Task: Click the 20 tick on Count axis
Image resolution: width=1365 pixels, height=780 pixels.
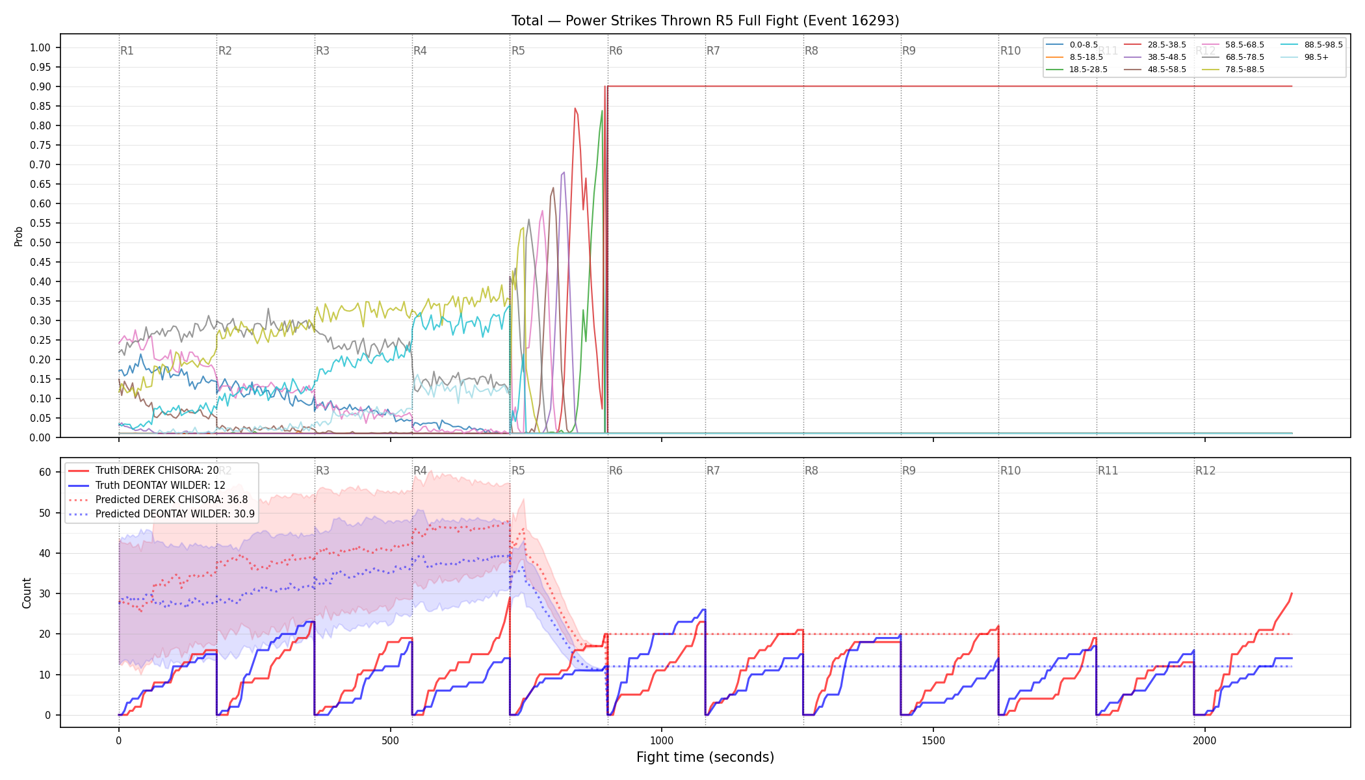Action: [45, 634]
